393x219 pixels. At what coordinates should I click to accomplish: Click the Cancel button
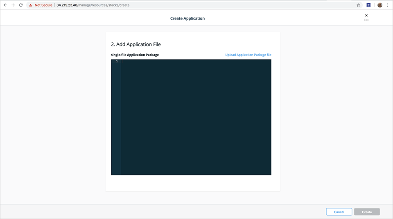pyautogui.click(x=339, y=212)
